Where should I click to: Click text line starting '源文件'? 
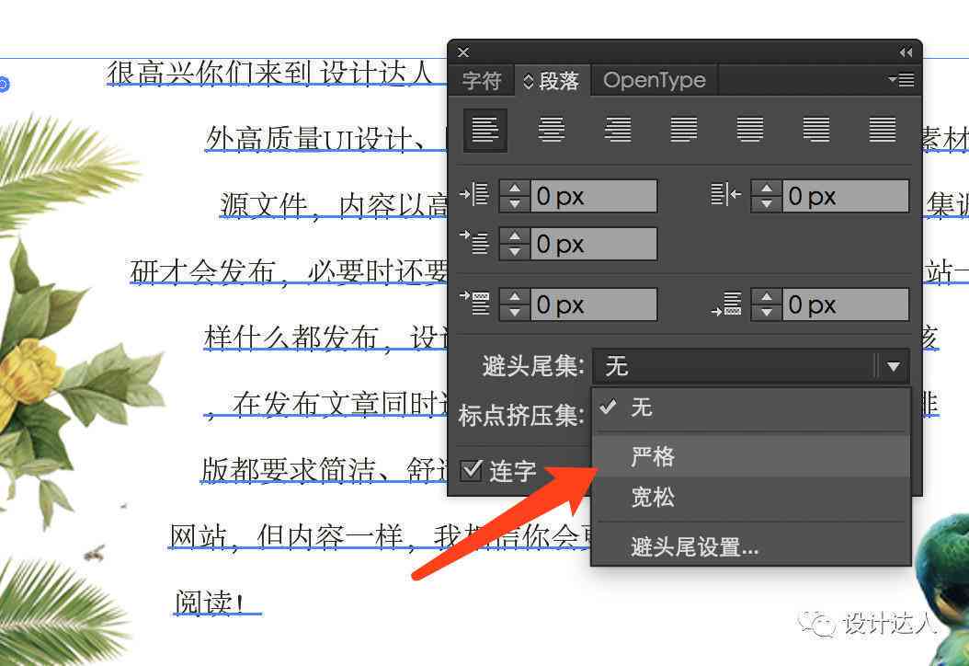click(x=334, y=205)
